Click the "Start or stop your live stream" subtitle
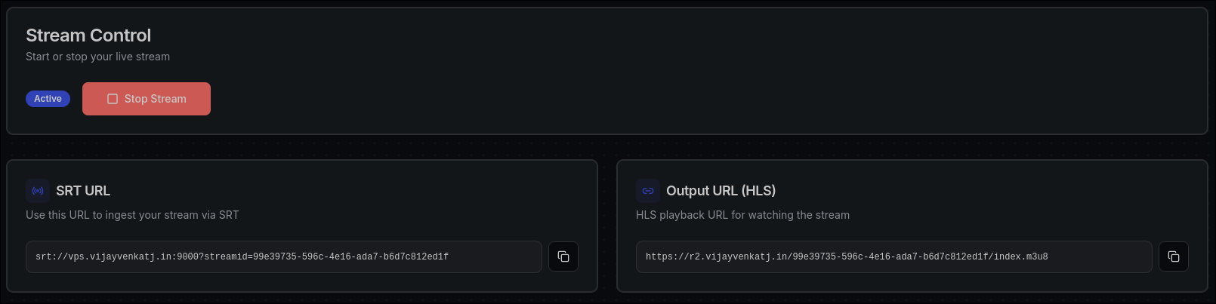The height and width of the screenshot is (304, 1216). click(x=97, y=57)
